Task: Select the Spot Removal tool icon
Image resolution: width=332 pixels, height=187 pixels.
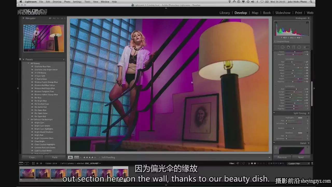Action: (x=283, y=47)
